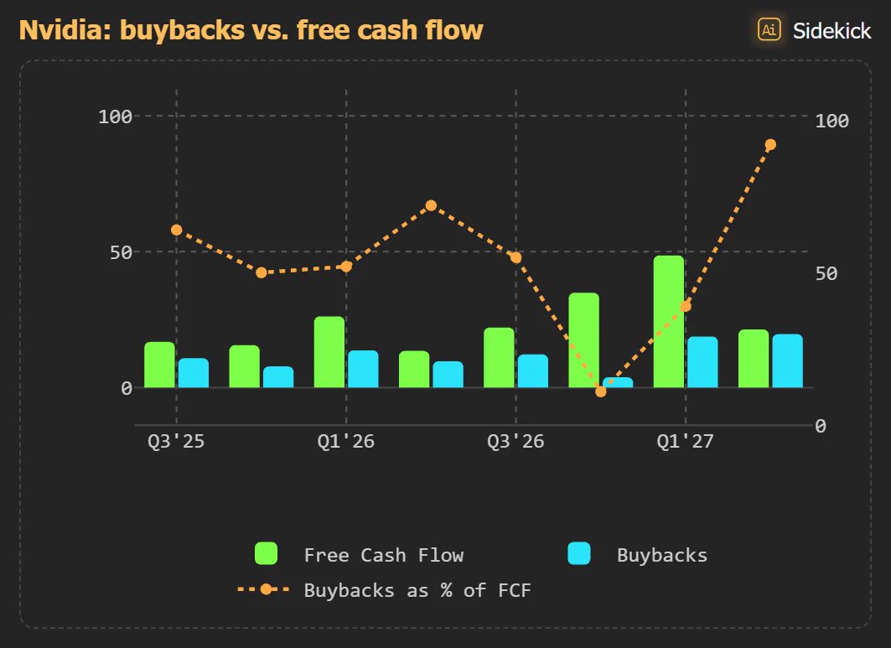Click the lowest orange point near zero
This screenshot has width=891, height=648.
[x=601, y=391]
